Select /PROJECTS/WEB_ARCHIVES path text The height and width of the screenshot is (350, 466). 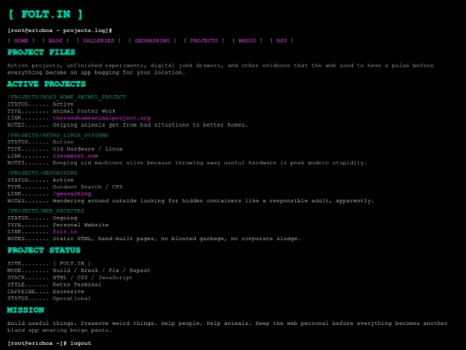pos(46,211)
